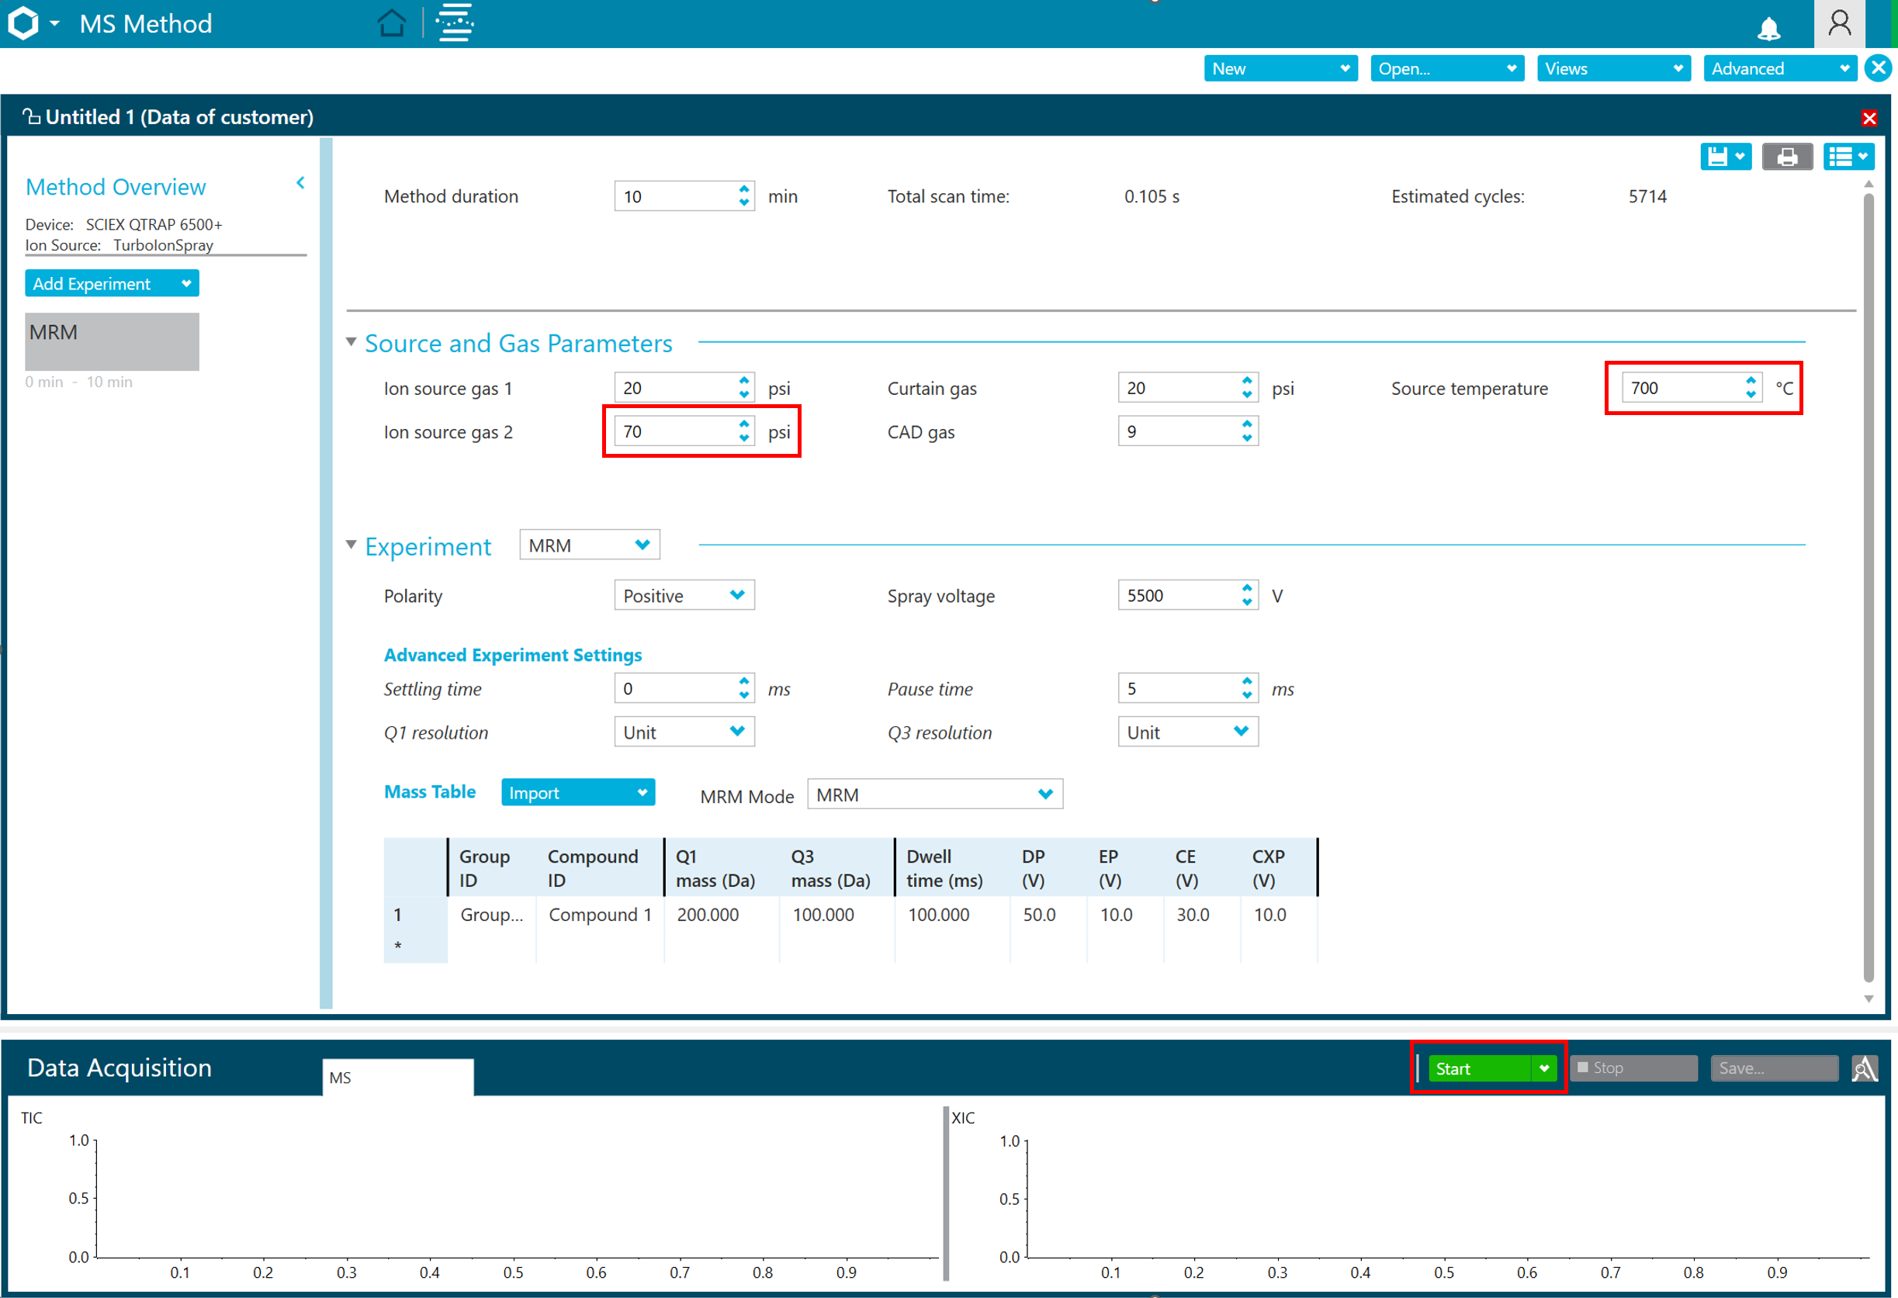The image size is (1898, 1298).
Task: Collapse the Experiment section triangle
Action: point(352,545)
